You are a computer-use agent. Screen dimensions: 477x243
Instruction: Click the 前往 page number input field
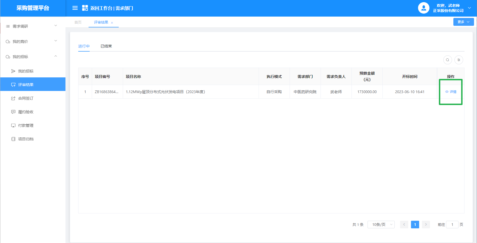tap(452, 225)
